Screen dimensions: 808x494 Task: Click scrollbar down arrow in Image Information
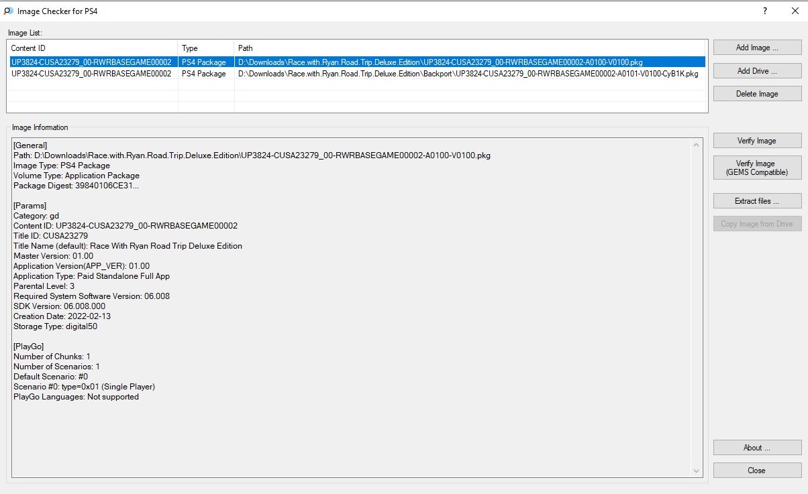coord(698,471)
